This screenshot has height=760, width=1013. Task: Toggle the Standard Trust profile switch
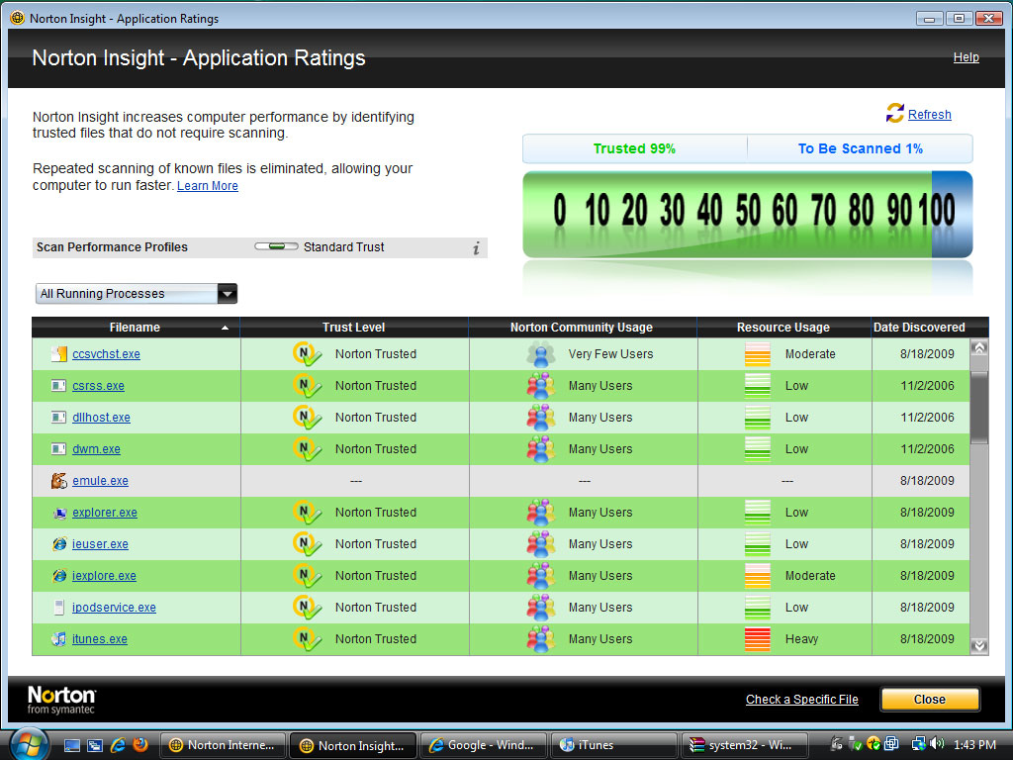click(x=276, y=247)
